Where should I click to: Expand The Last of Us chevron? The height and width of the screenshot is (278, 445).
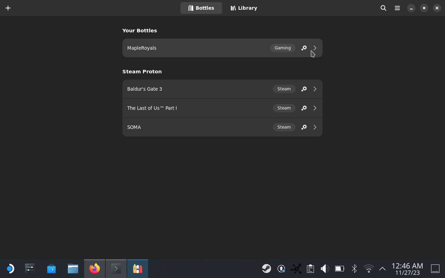pyautogui.click(x=315, y=108)
